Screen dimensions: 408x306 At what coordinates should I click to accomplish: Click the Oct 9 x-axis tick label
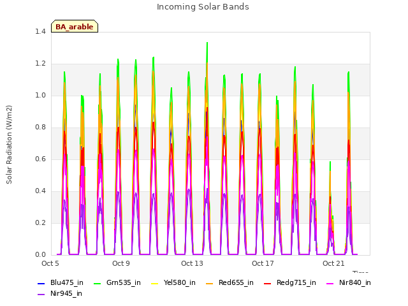[121, 263]
